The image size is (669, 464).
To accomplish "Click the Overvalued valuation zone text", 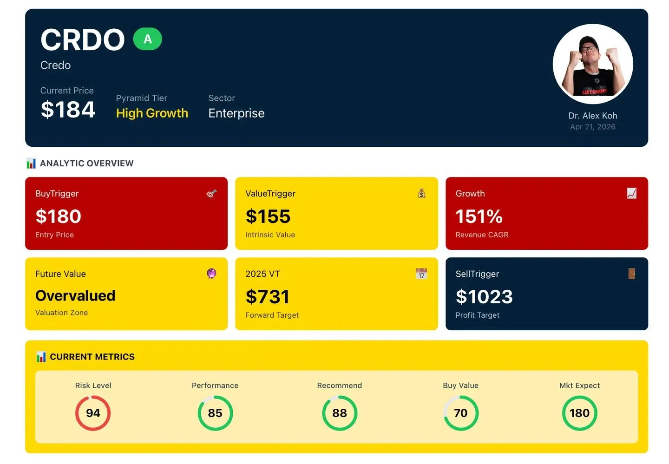I will pos(75,296).
